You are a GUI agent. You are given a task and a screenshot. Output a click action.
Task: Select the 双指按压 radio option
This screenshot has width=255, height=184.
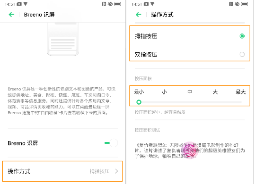coord(242,54)
